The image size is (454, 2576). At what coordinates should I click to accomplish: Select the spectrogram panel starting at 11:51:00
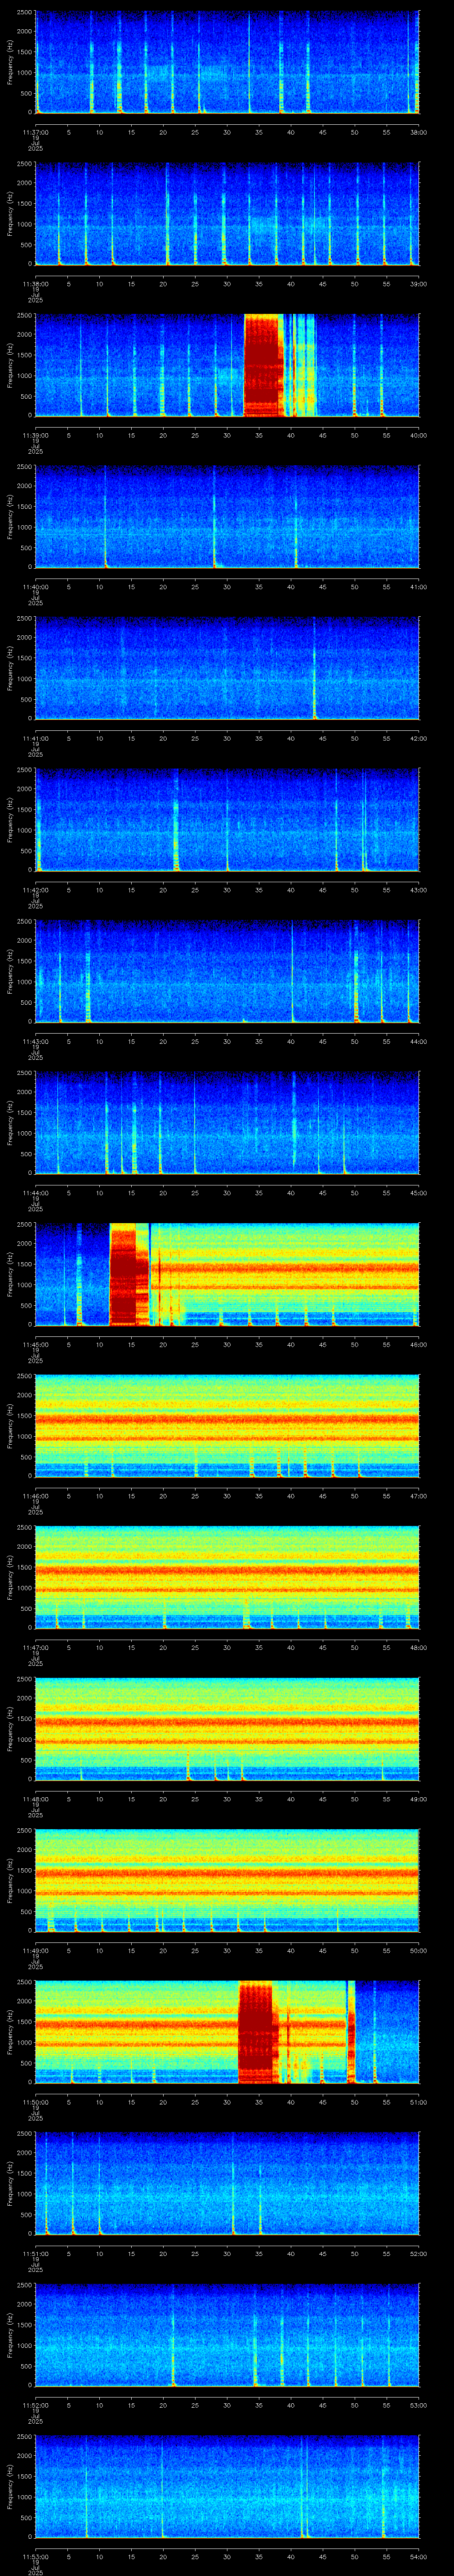pyautogui.click(x=227, y=2183)
